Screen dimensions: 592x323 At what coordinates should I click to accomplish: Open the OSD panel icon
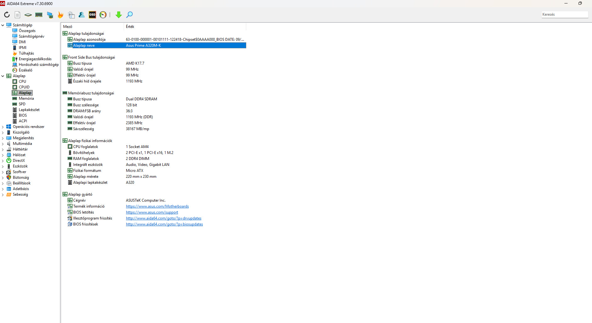92,15
